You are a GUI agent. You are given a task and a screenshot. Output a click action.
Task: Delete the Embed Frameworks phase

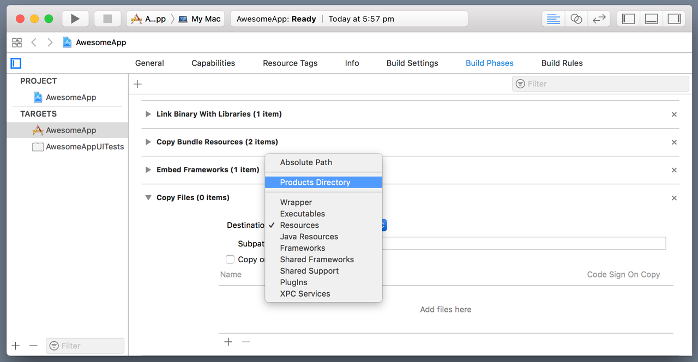674,170
